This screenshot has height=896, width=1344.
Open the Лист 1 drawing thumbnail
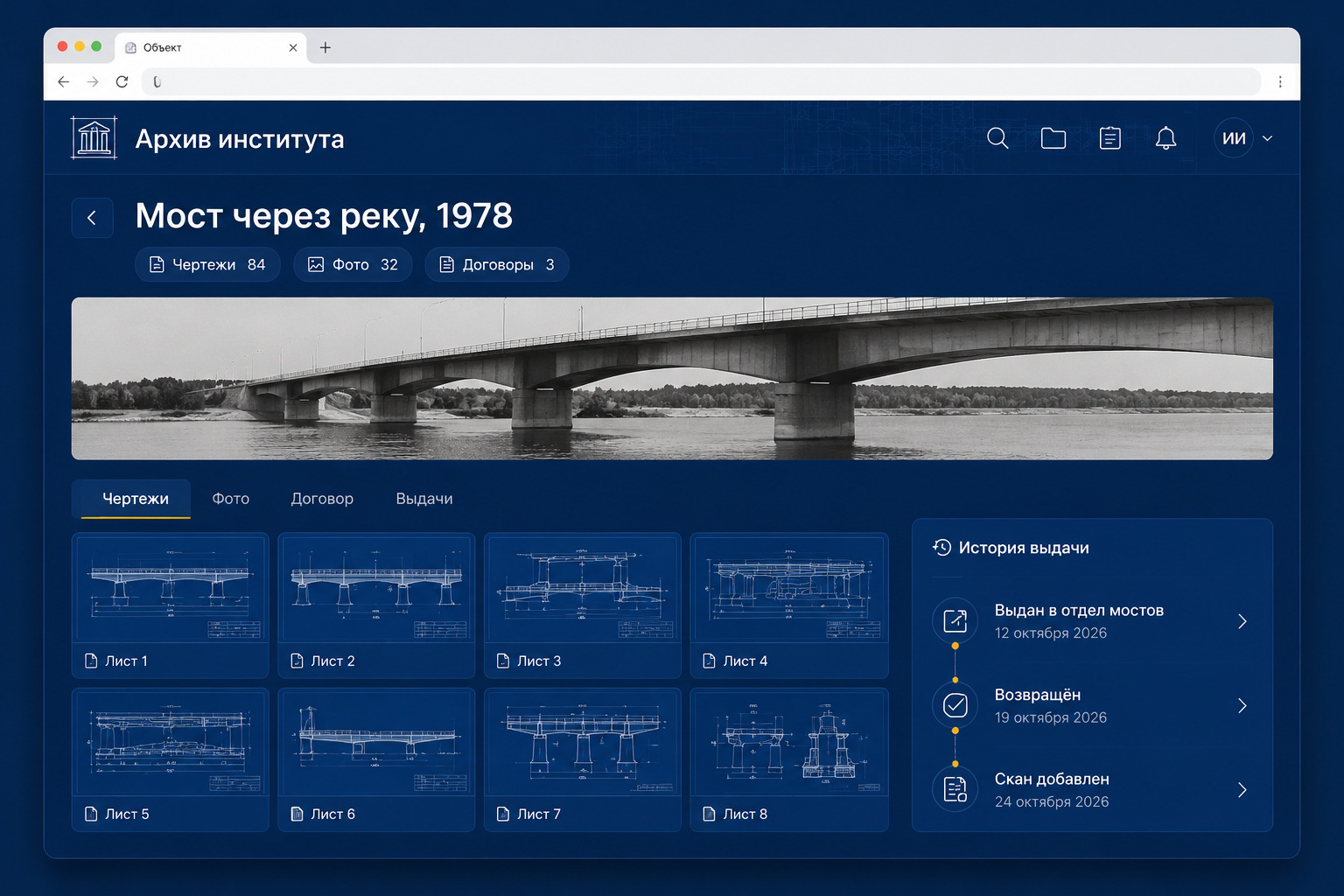[x=170, y=605]
